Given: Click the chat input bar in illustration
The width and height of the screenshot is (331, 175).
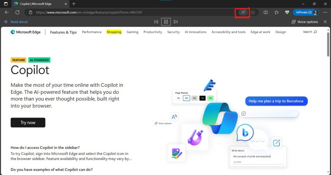Looking at the screenshot, I should pos(269,114).
